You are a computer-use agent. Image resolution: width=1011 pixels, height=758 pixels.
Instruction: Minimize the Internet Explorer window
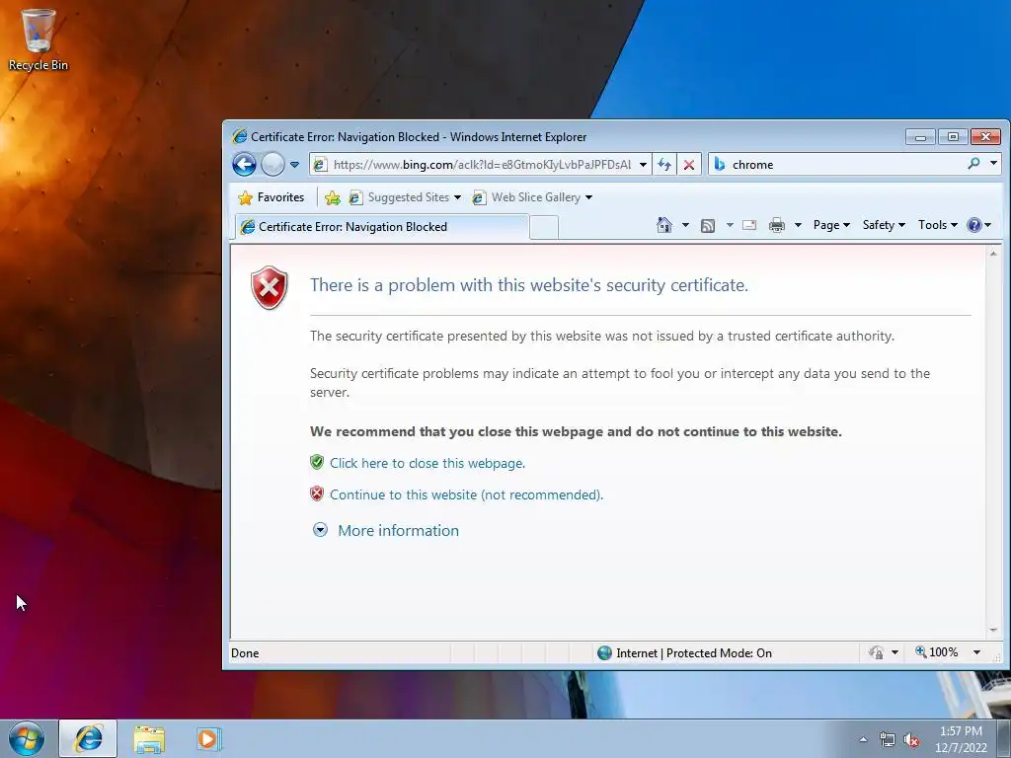click(920, 136)
